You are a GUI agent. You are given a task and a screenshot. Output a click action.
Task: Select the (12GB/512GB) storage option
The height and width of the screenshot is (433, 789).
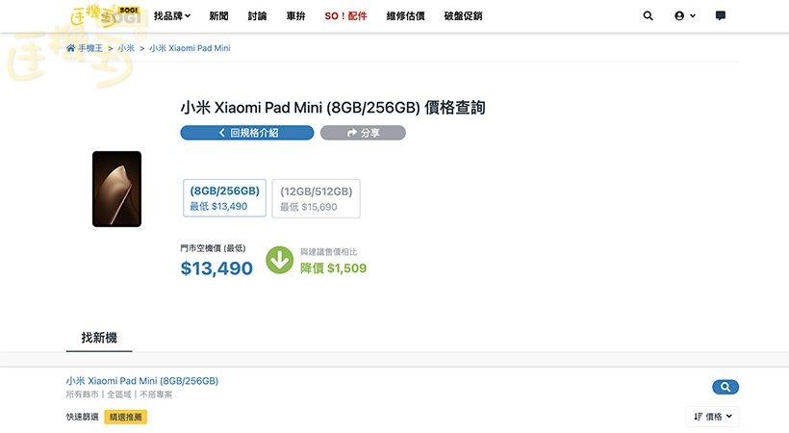tap(316, 198)
